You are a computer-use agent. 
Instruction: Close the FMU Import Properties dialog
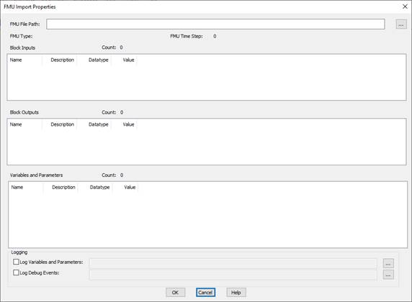405,6
